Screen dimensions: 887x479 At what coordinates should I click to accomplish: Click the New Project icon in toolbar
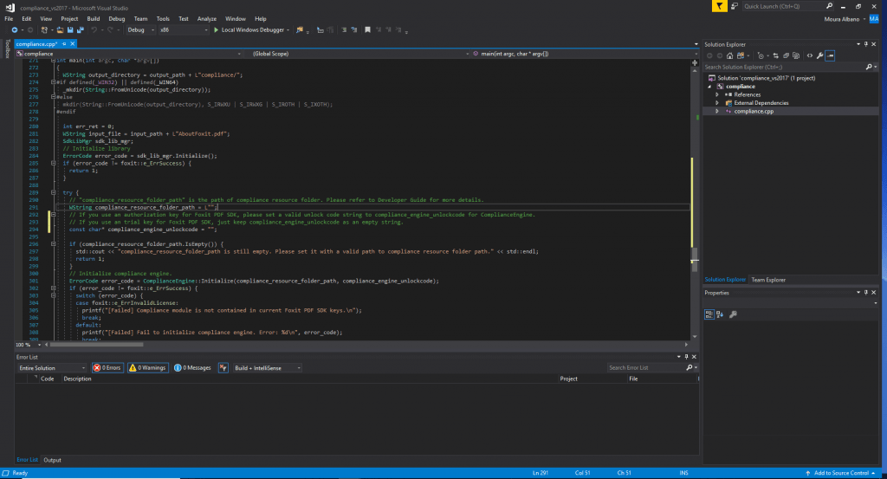point(44,30)
